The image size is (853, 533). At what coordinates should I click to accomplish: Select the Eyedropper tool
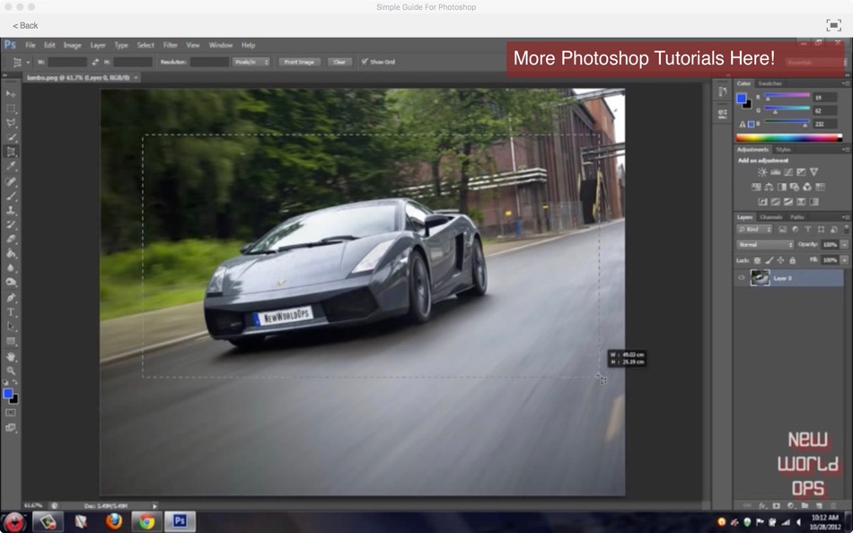point(11,166)
